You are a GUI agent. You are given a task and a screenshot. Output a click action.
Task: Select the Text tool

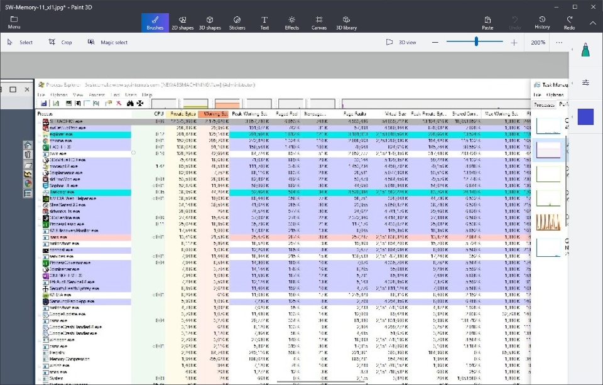(264, 23)
